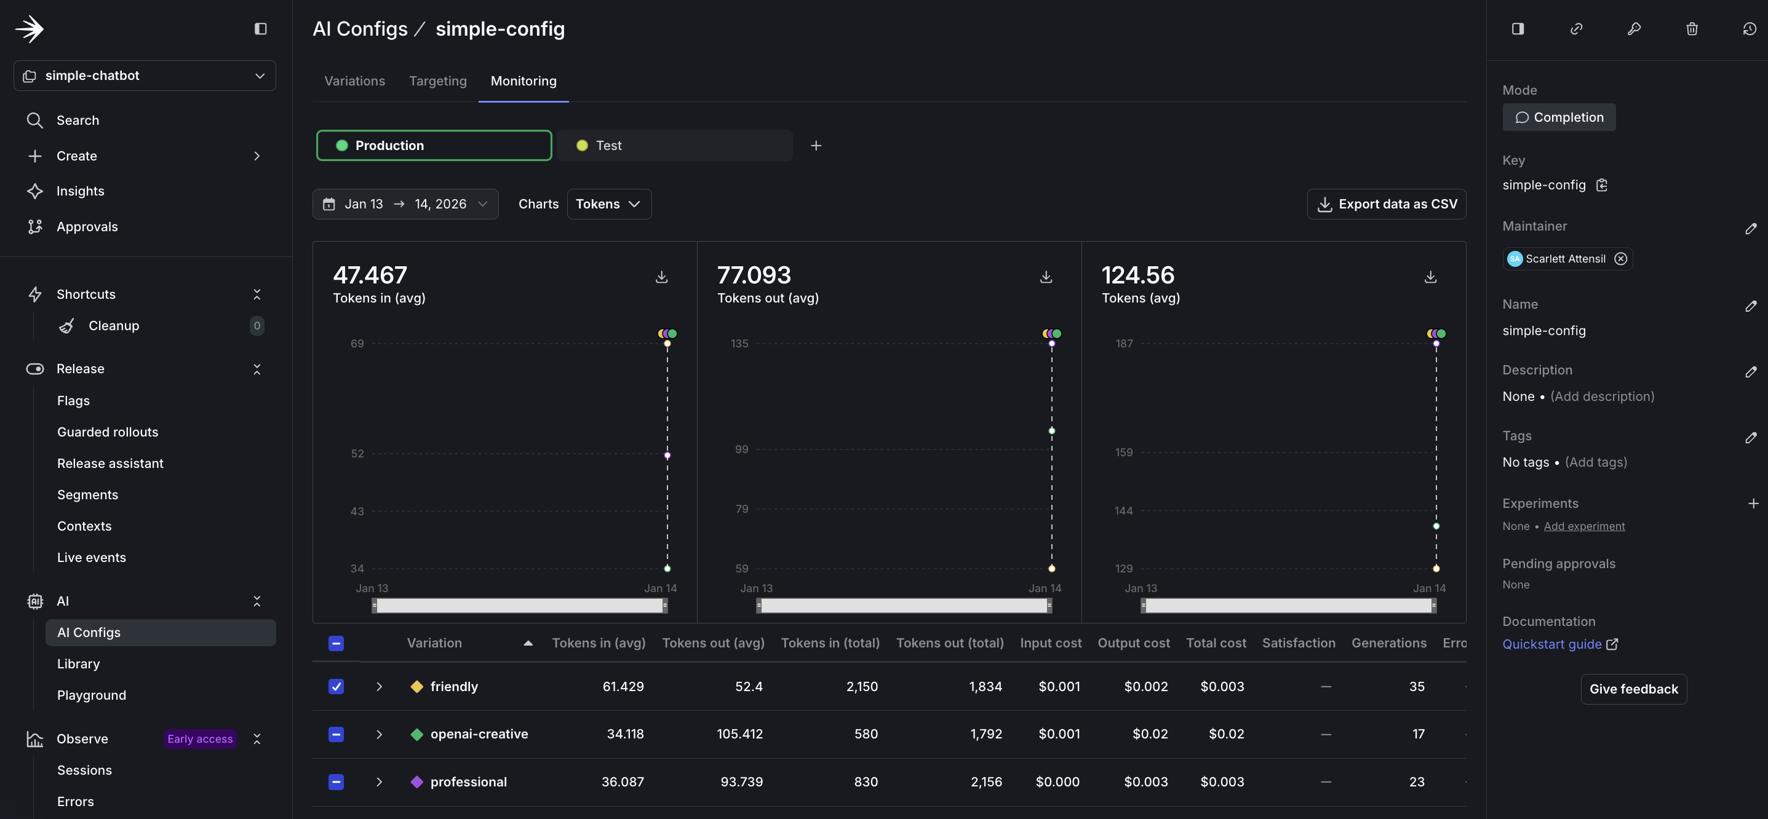The height and width of the screenshot is (819, 1768).
Task: Edit the Name field with the pencil icon
Action: pyautogui.click(x=1751, y=307)
